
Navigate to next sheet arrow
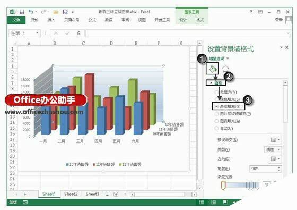pyautogui.click(x=25, y=194)
